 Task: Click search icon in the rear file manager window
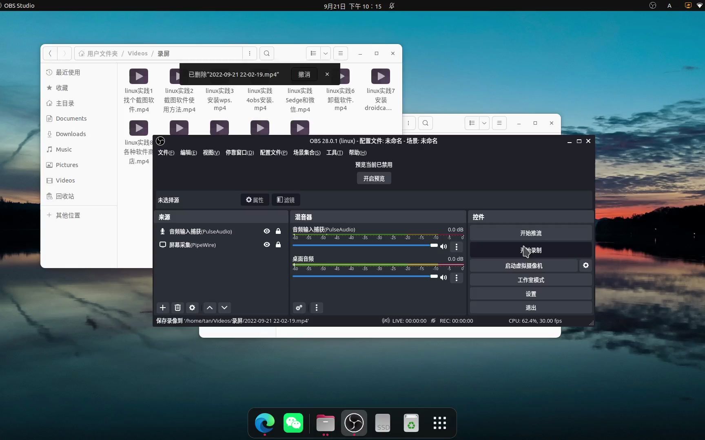(426, 123)
